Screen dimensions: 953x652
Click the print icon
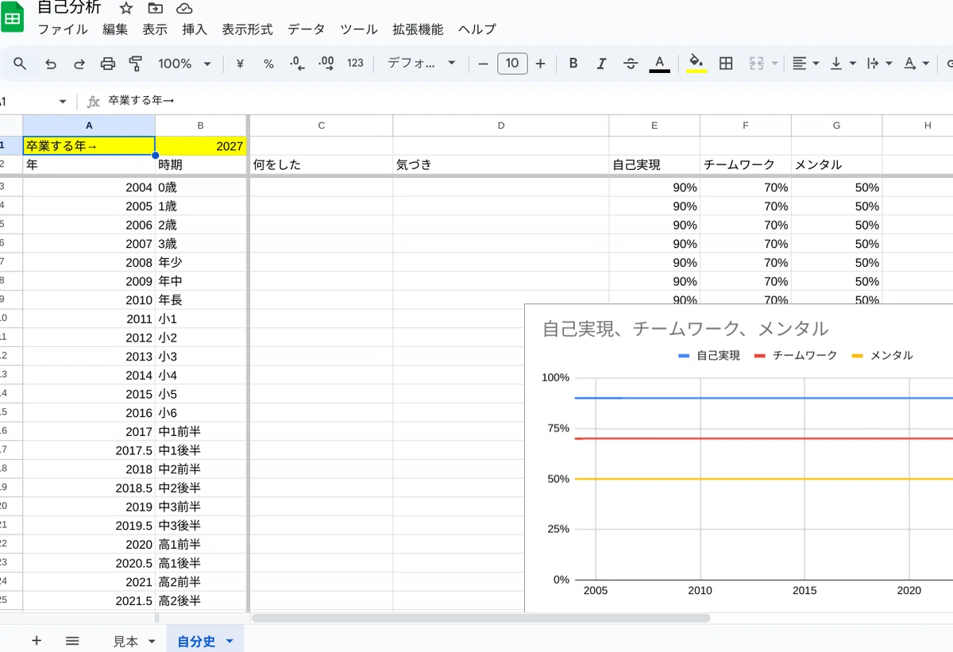click(108, 64)
